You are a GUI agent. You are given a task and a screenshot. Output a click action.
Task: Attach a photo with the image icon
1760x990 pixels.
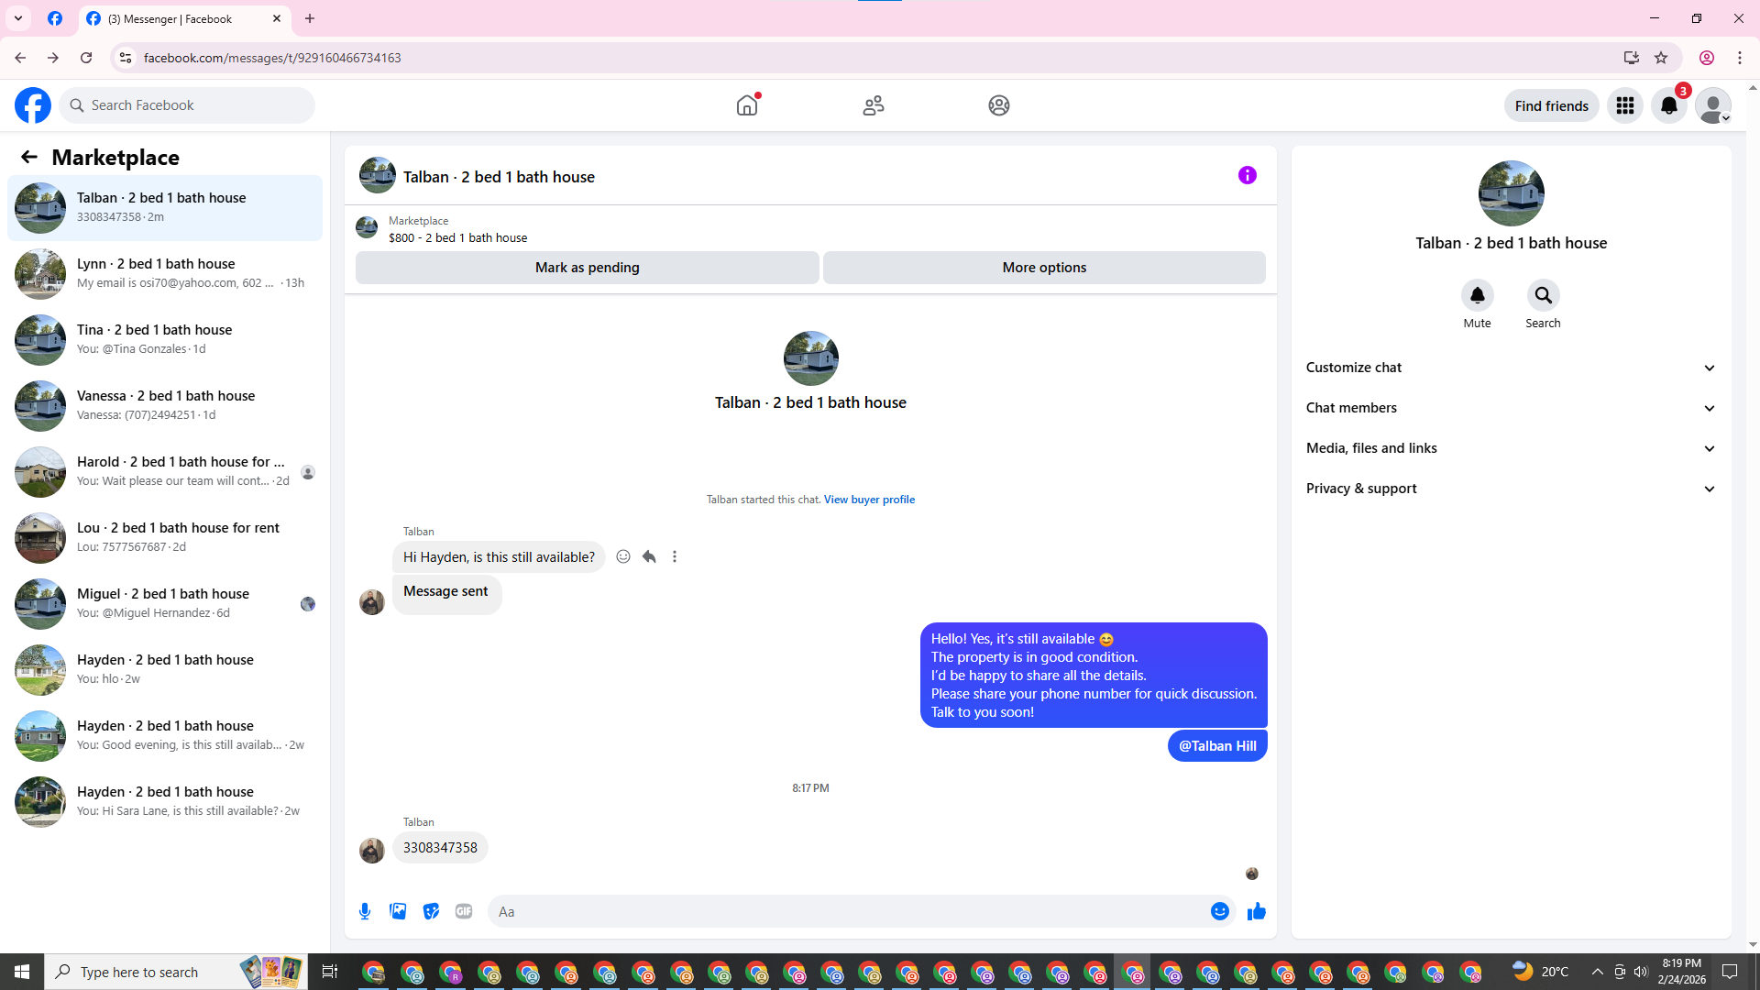(x=398, y=911)
